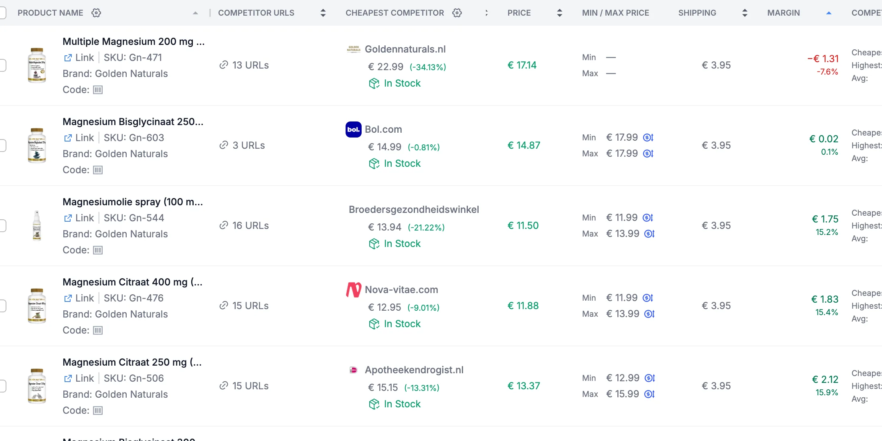Edit Min price € 12.99 for Gn-506
The width and height of the screenshot is (882, 441).
coord(650,378)
